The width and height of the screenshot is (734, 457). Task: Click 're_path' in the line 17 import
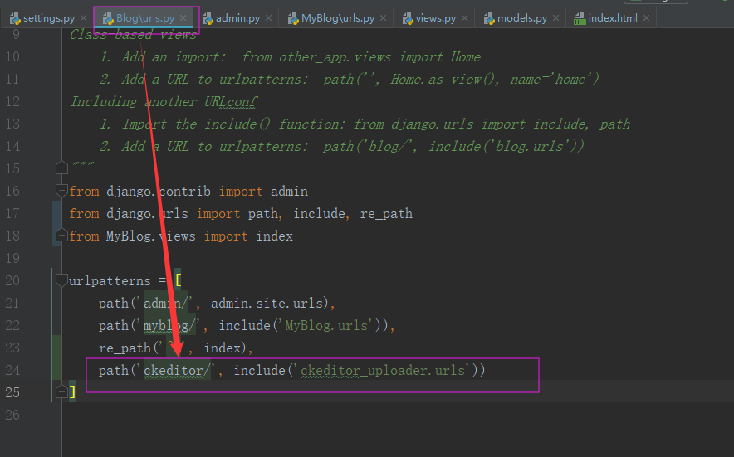[x=386, y=214]
